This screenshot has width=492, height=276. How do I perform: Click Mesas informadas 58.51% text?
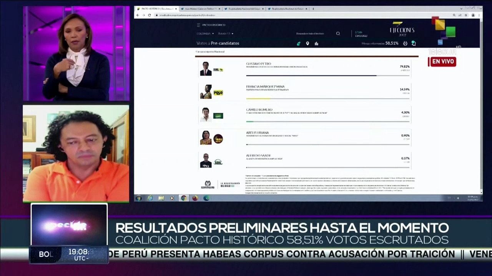point(380,43)
